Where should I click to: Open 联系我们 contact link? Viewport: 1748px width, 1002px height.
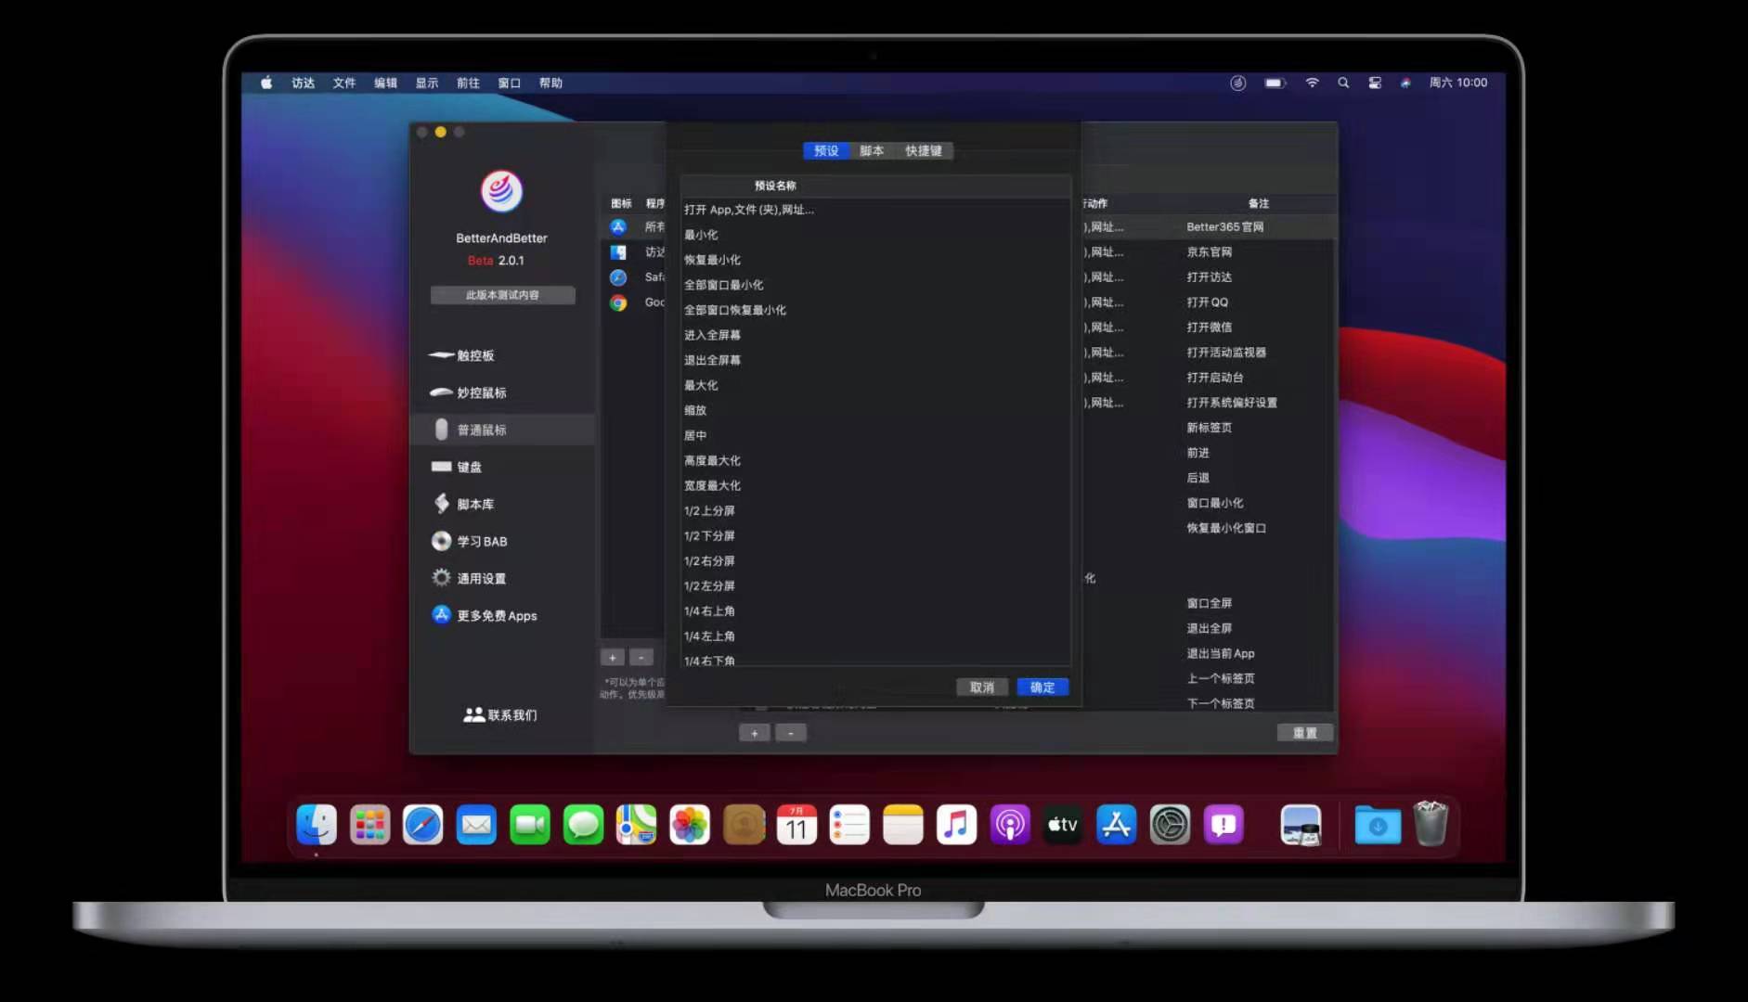click(500, 715)
